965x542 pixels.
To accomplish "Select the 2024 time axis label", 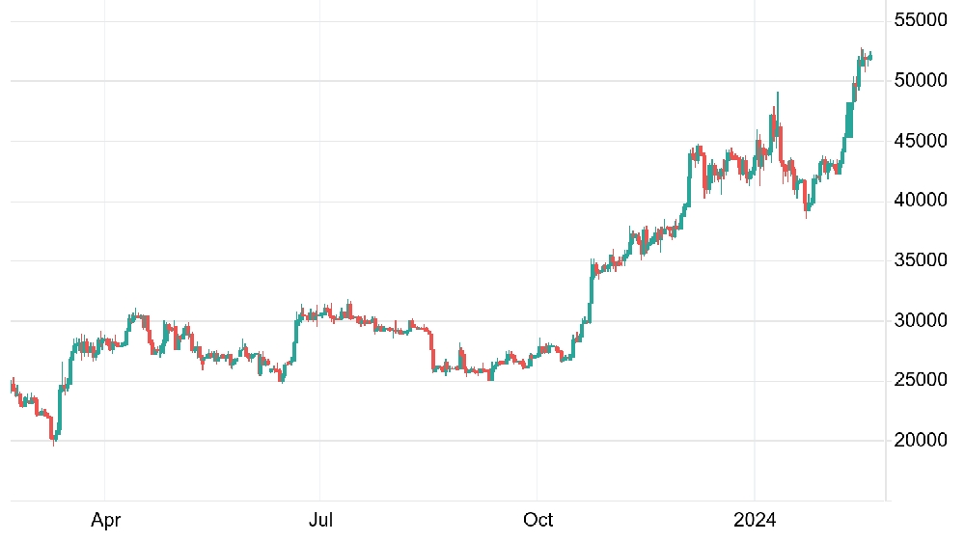I will [x=755, y=521].
